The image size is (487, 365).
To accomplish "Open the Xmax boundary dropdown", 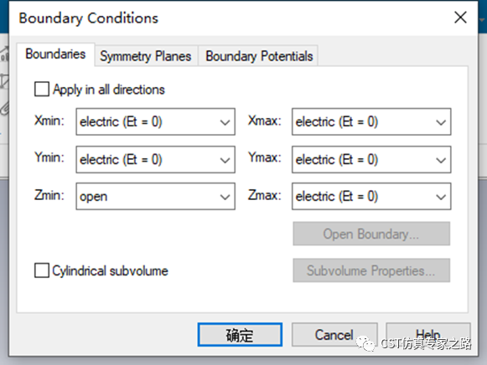I will [371, 121].
